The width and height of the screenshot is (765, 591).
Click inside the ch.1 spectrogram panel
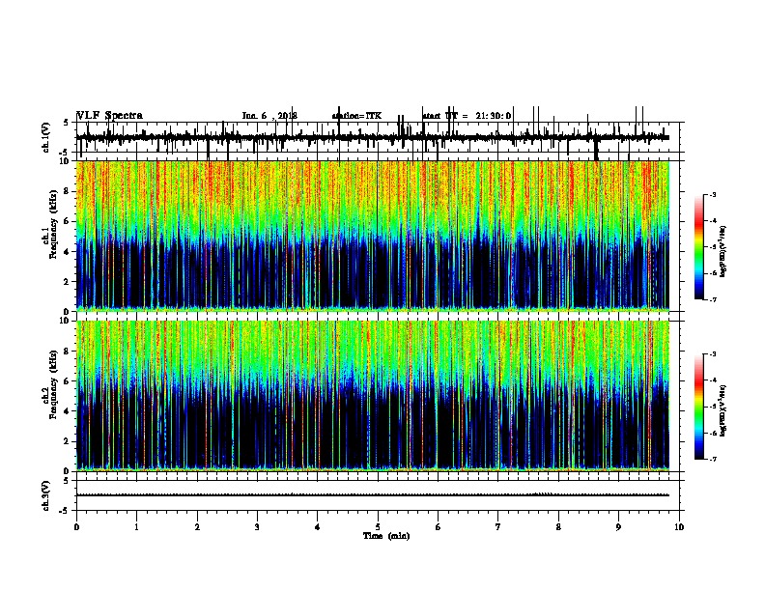[x=373, y=236]
